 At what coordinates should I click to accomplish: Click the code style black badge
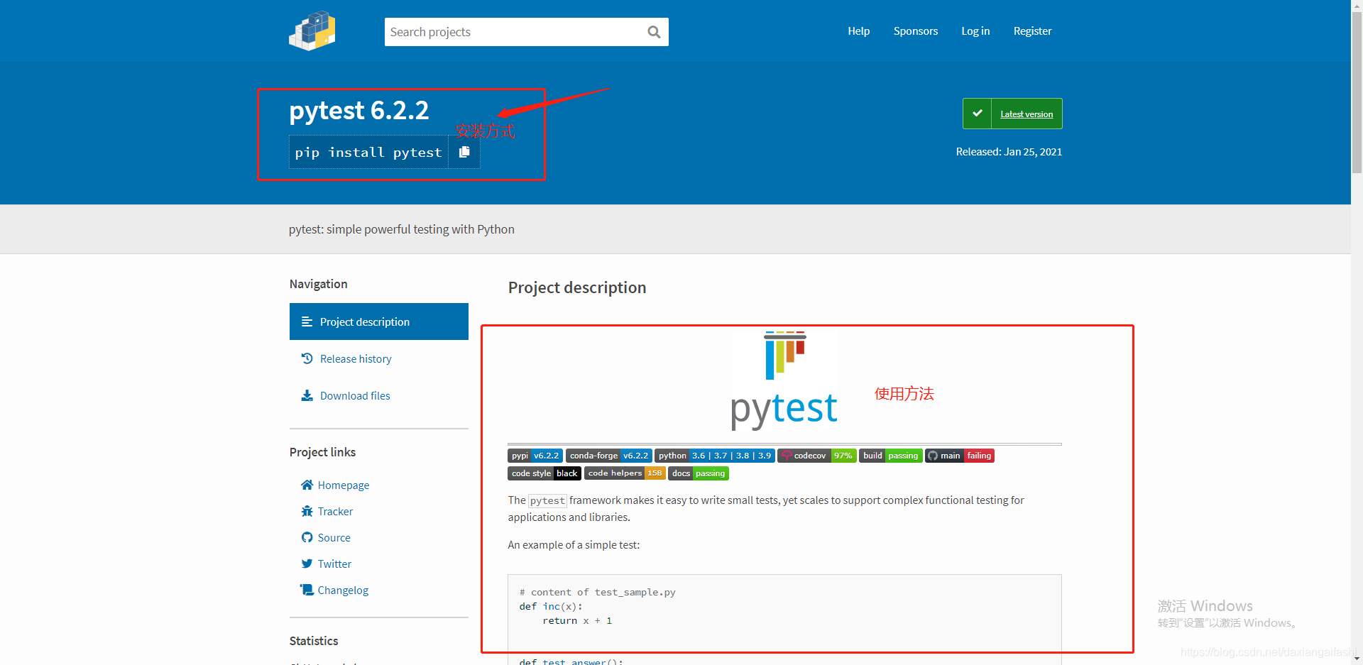544,473
